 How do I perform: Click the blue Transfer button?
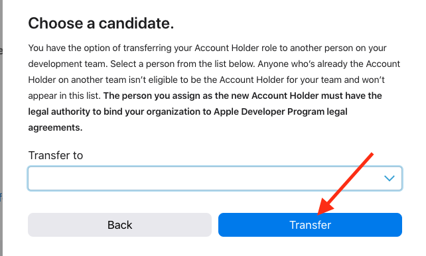310,225
